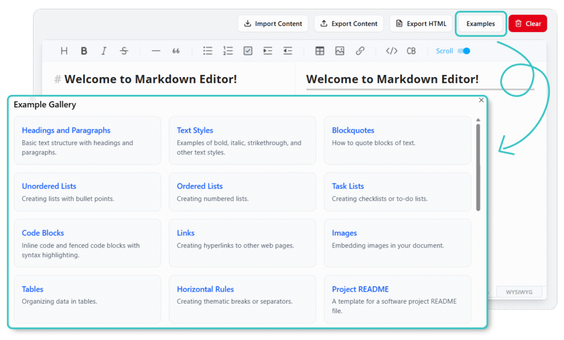Viewport: 564px width, 340px height.
Task: Insert inline code with the code icon
Action: click(x=391, y=51)
